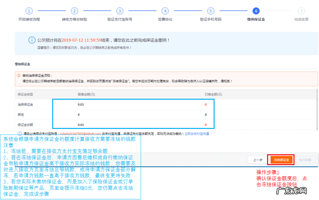
Task: Click the 上一步 button
Action: coord(258,160)
